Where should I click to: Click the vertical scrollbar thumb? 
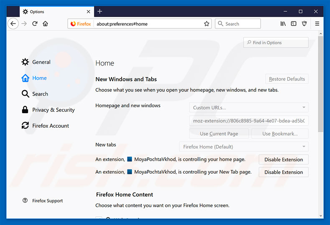[320, 84]
